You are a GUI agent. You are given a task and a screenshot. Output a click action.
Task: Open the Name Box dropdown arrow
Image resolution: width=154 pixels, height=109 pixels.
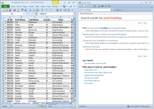tap(24, 14)
